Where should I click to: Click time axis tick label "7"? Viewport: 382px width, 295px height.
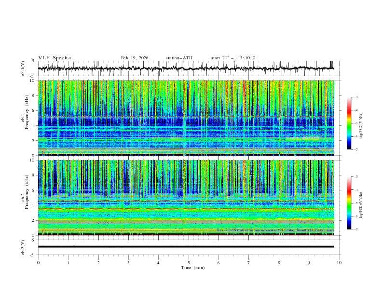(249, 263)
